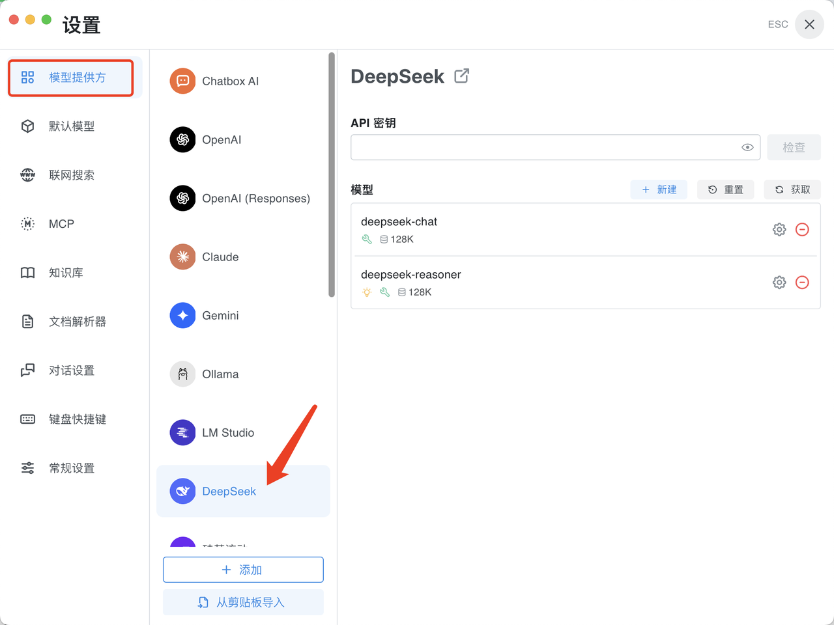Select the Claude provider icon
The height and width of the screenshot is (625, 834).
point(182,257)
